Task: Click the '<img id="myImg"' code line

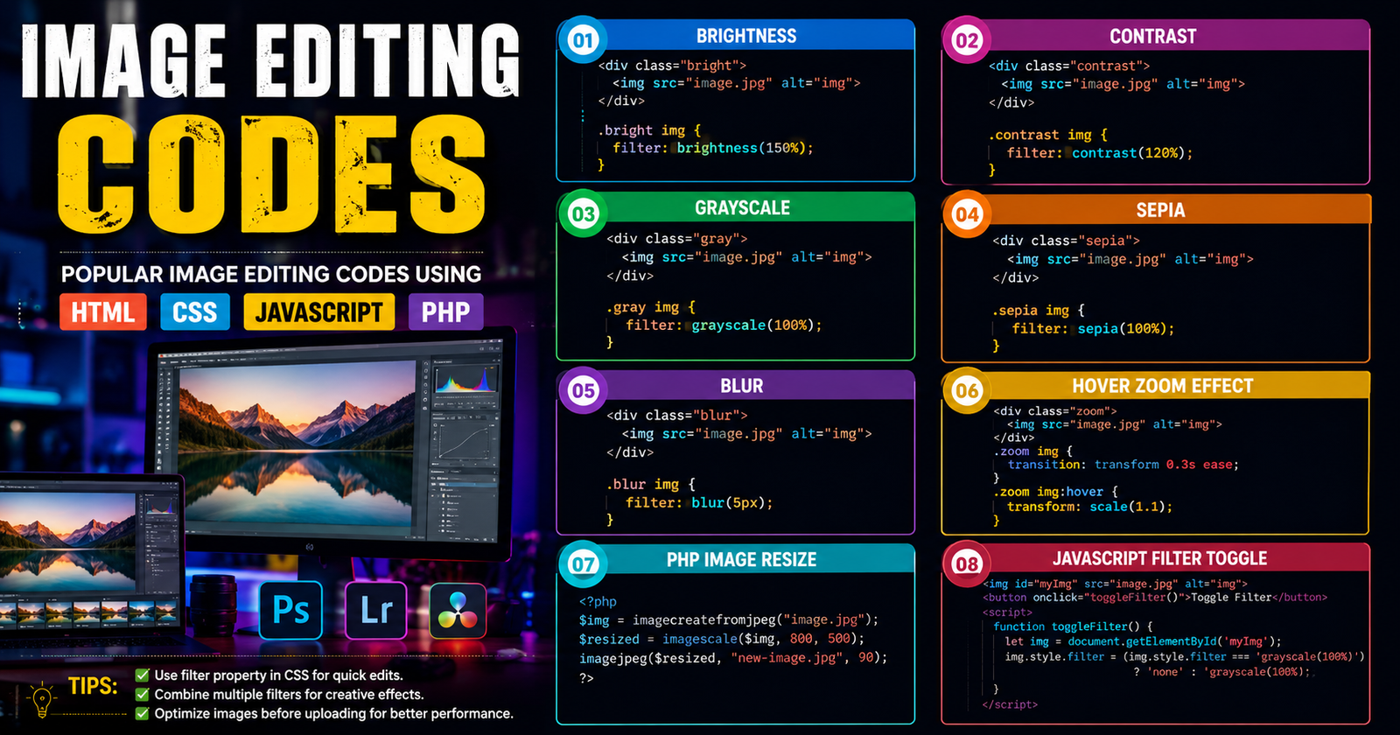Action: 1115,584
